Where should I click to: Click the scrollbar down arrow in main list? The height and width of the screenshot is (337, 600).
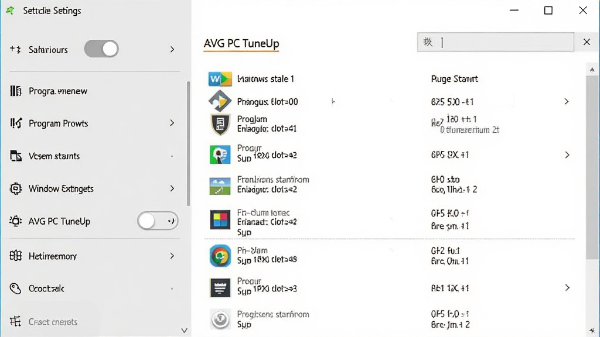[592, 330]
